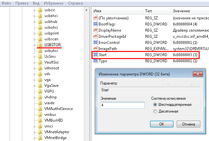Click the ImagePath string value icon
209x141 pixels.
point(95,49)
